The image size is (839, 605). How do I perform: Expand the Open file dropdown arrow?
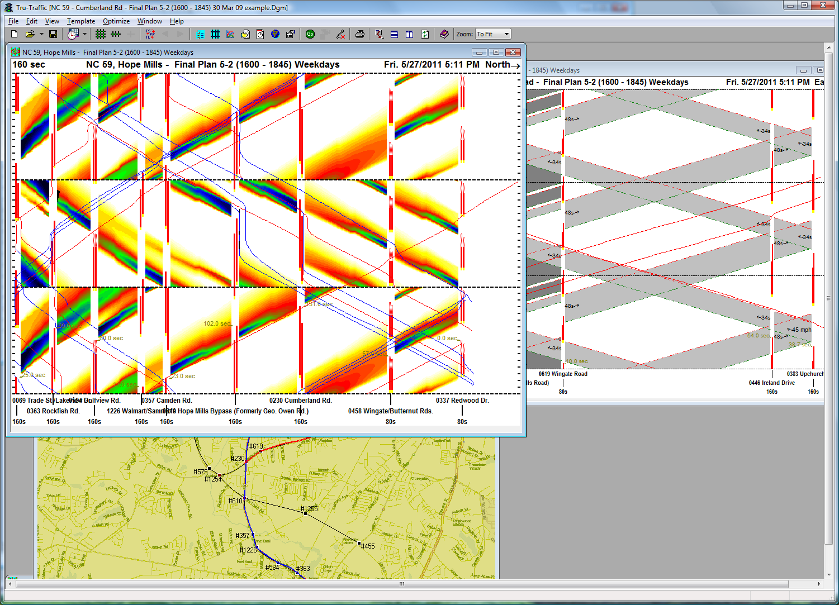tap(41, 34)
